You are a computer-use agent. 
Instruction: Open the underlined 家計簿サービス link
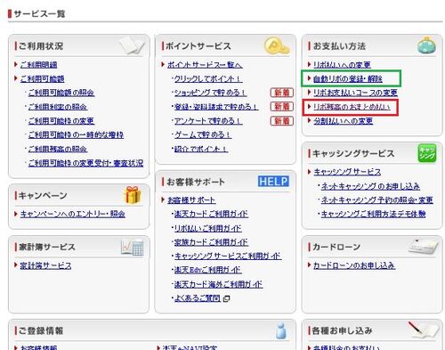[45, 265]
